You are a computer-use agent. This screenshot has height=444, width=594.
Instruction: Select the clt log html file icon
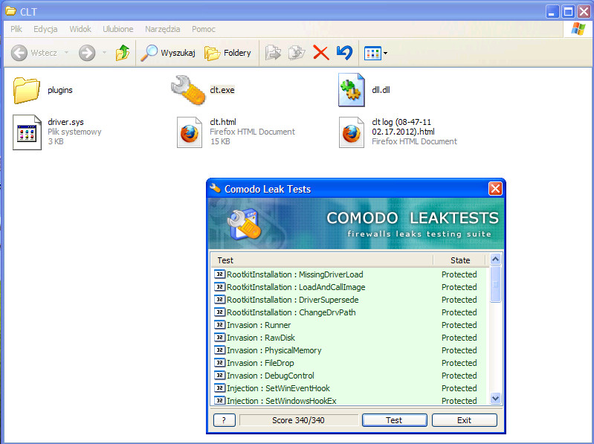click(352, 132)
